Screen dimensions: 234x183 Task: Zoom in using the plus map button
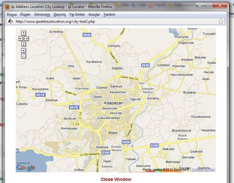(23, 50)
